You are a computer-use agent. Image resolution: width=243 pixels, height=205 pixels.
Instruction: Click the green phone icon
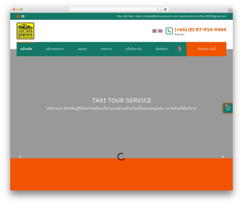(x=169, y=31)
